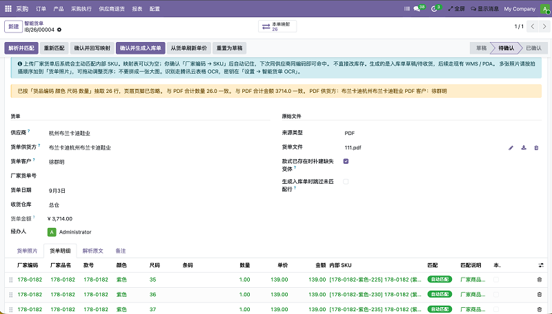Uncheck 款式已存在时补建缺失变体 checkbox

tap(346, 161)
